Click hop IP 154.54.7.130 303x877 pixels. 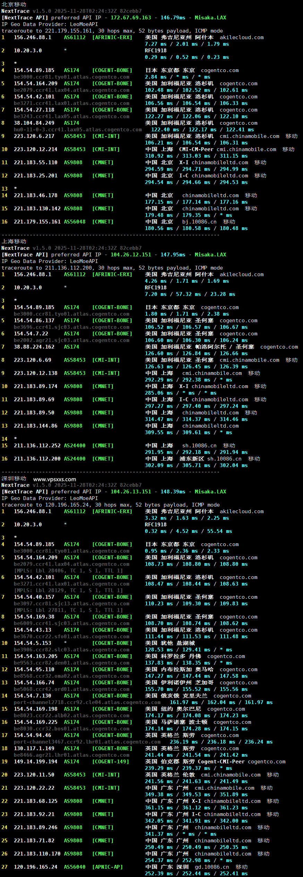[x=33, y=696]
